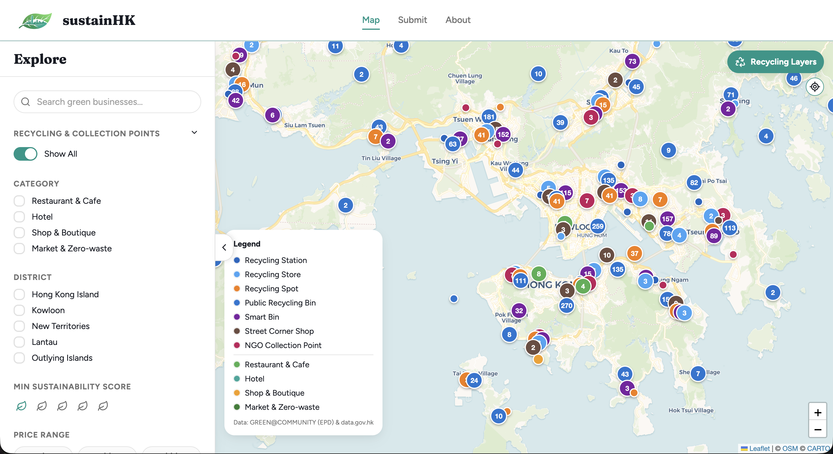Zoom in the map
Screen dimensions: 833x454
[817, 412]
